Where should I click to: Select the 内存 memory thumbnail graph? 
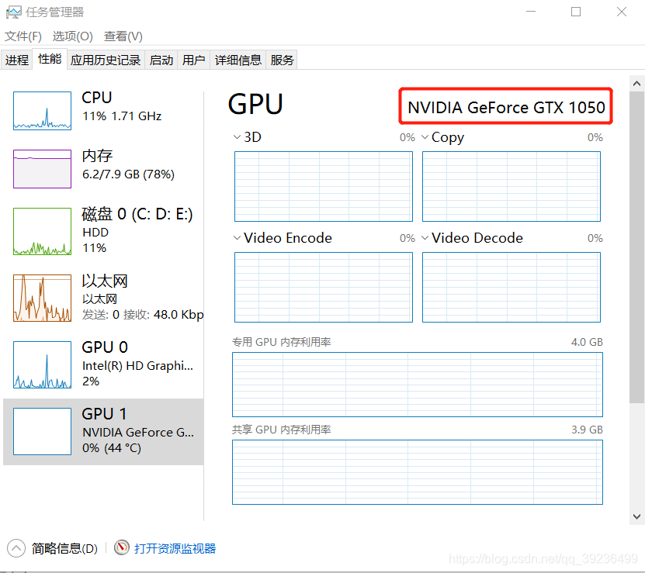(x=43, y=169)
